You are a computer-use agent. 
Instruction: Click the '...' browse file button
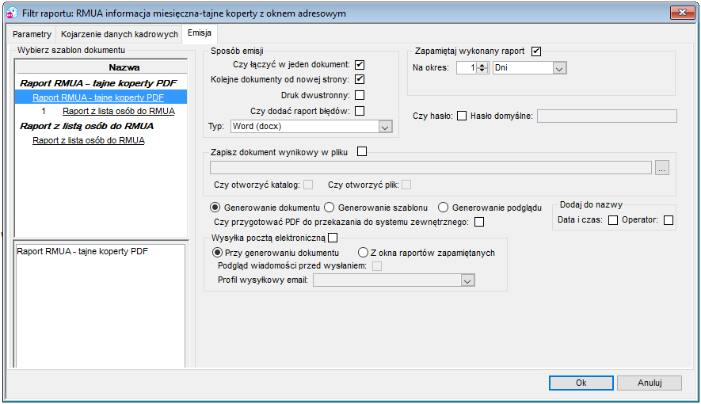pos(662,168)
